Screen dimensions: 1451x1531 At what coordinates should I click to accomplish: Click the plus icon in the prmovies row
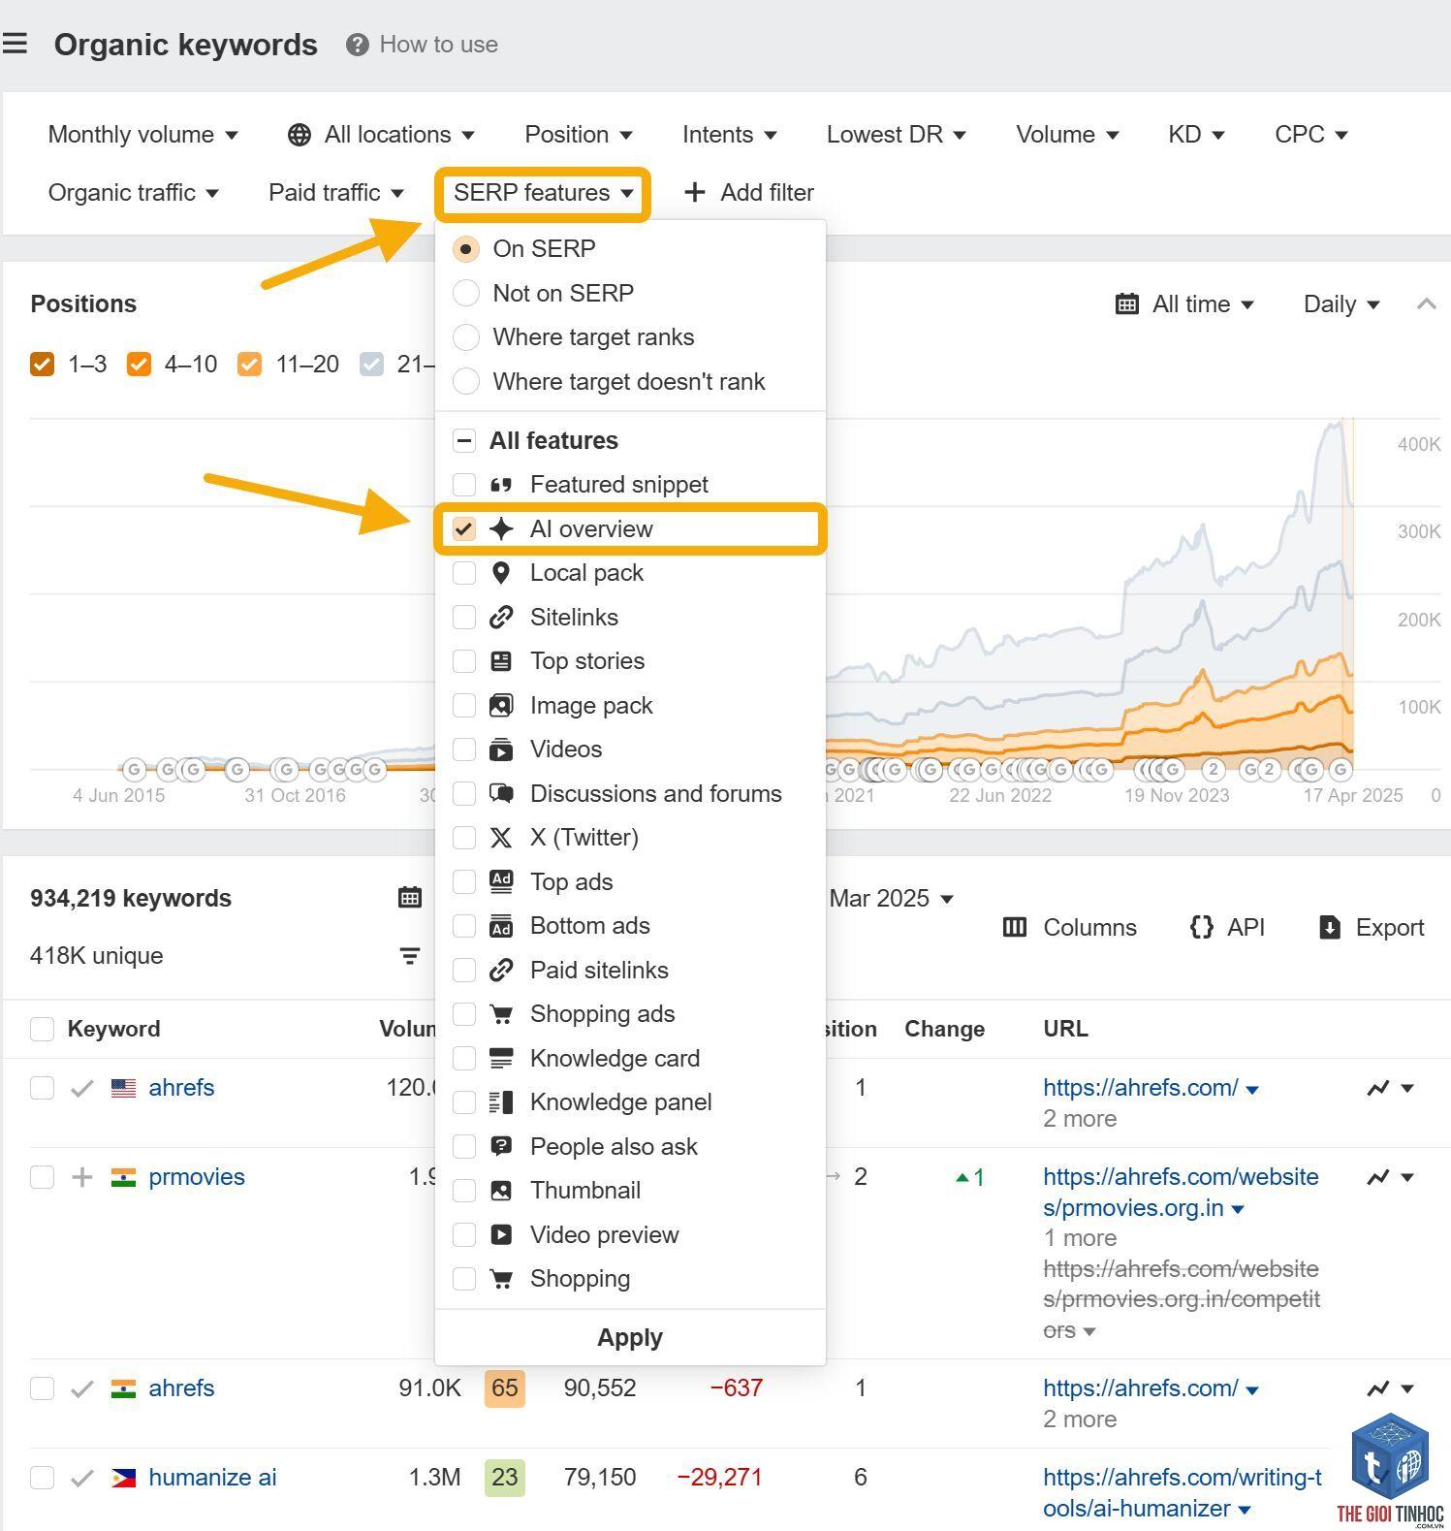(82, 1177)
